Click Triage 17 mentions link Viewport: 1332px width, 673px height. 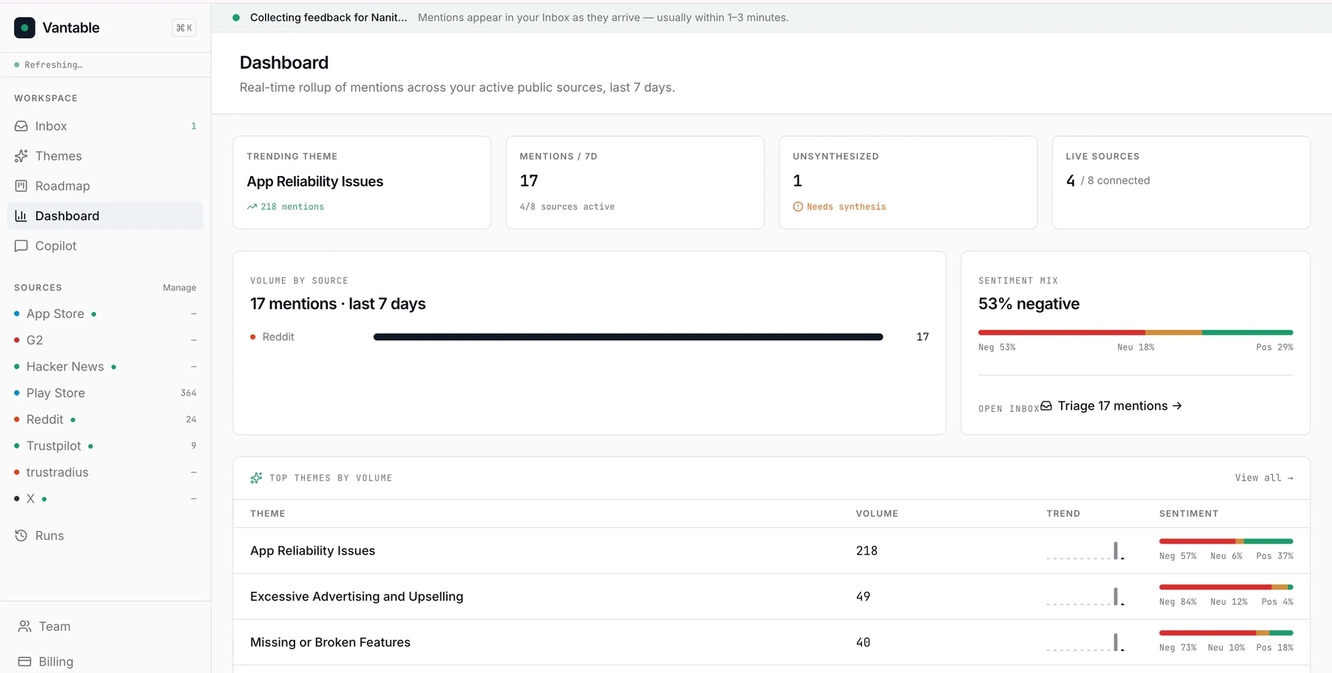click(1111, 406)
